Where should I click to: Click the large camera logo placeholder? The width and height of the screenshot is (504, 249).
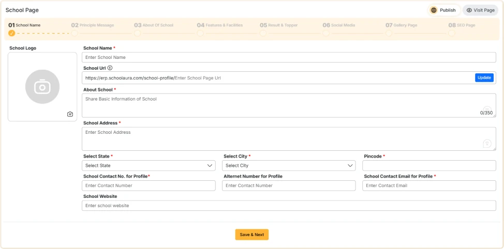click(42, 87)
